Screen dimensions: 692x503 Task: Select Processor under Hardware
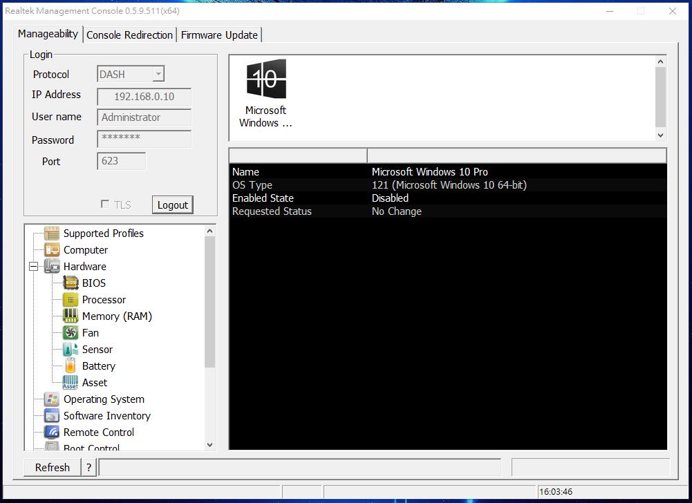coord(104,300)
